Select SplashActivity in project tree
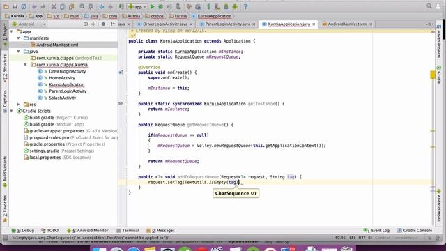446x251 pixels. point(62,98)
